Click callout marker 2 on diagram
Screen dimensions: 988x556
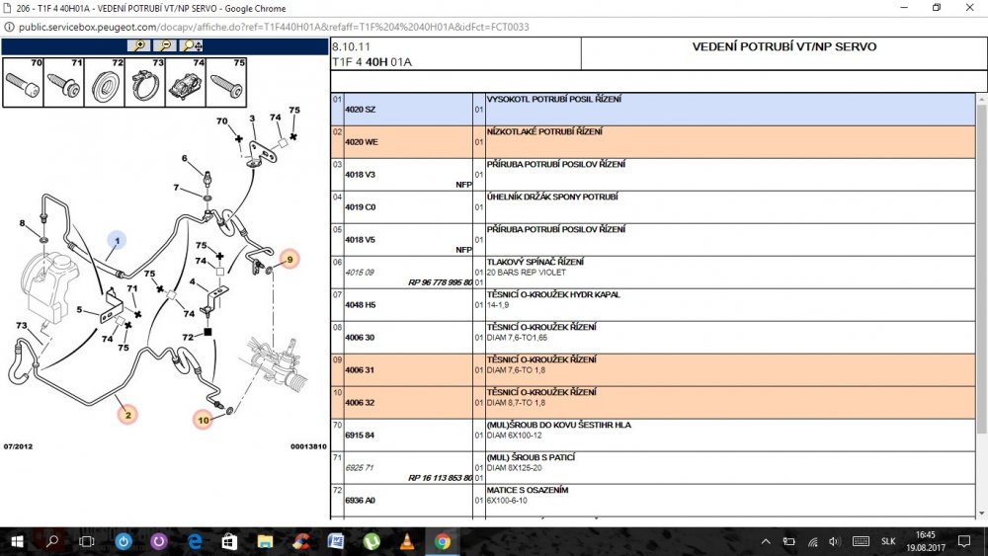coord(127,415)
